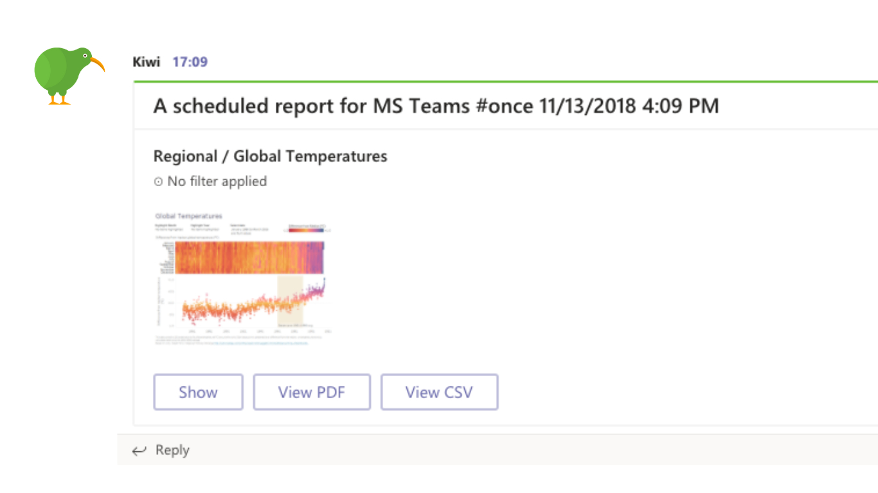Open the report with View PDF
Image resolution: width=878 pixels, height=493 pixels.
tap(312, 392)
